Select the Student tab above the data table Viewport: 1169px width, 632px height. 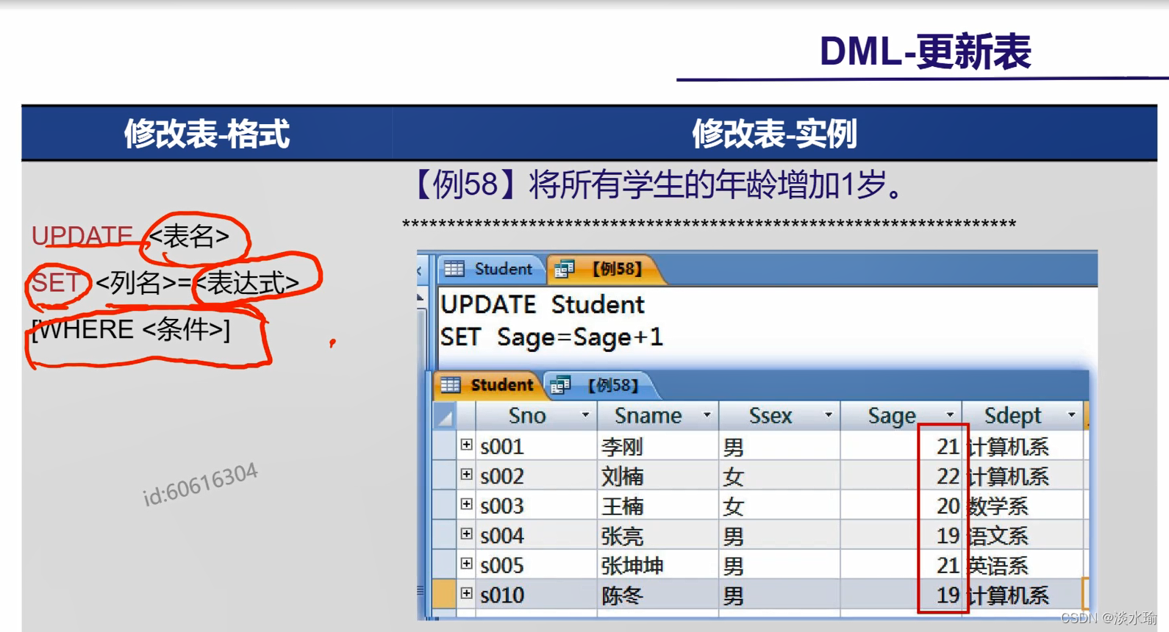489,385
